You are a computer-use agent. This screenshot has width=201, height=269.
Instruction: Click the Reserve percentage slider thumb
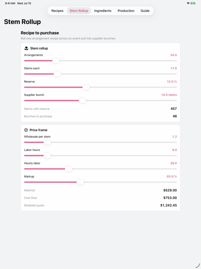click(x=86, y=87)
